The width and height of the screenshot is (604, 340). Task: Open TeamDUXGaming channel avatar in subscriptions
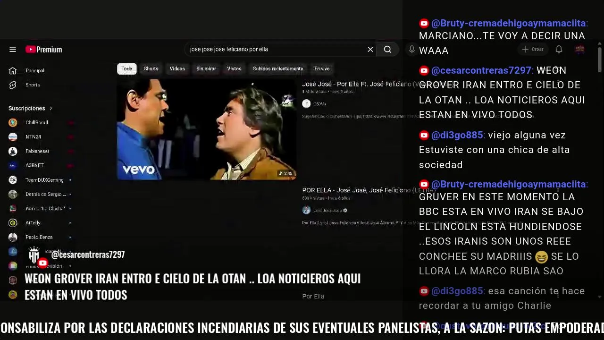coord(13,180)
